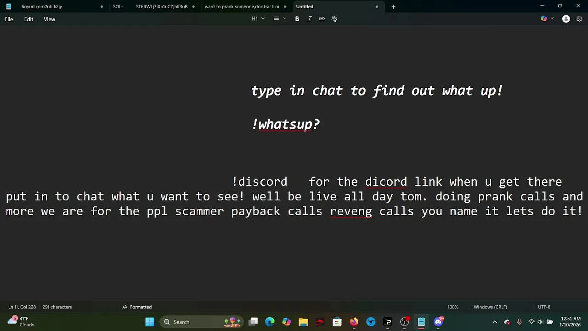Change the UTF-8 encoding setting
The height and width of the screenshot is (331, 588).
tap(544, 307)
